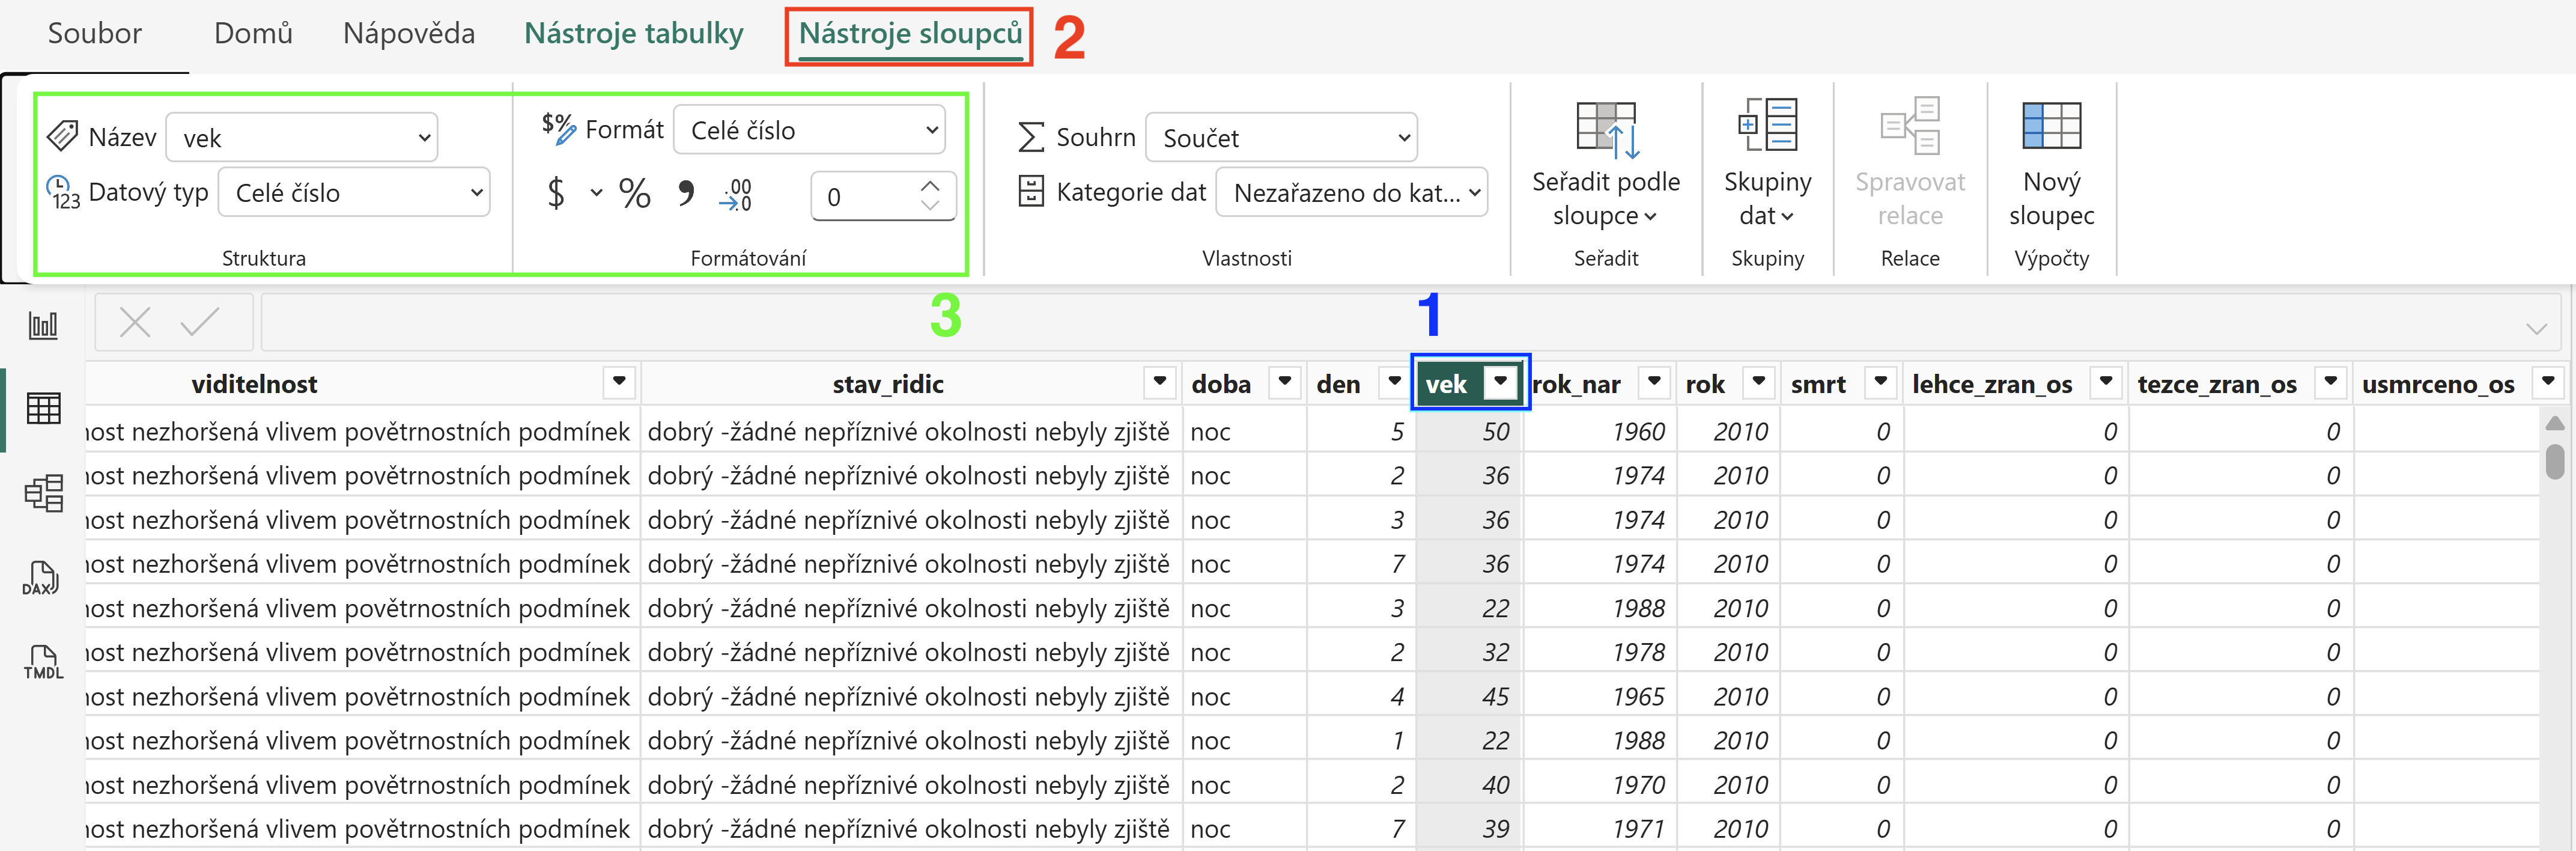Select the Nástroje sloupců tab
2576x851 pixels.
pos(910,34)
